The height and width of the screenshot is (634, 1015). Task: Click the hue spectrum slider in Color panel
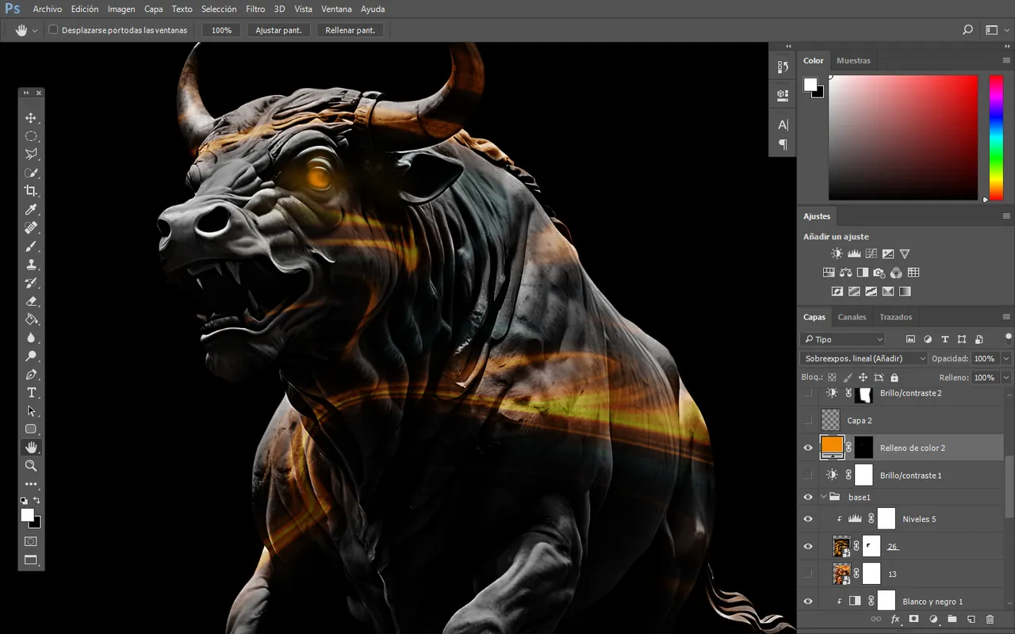[x=996, y=138]
